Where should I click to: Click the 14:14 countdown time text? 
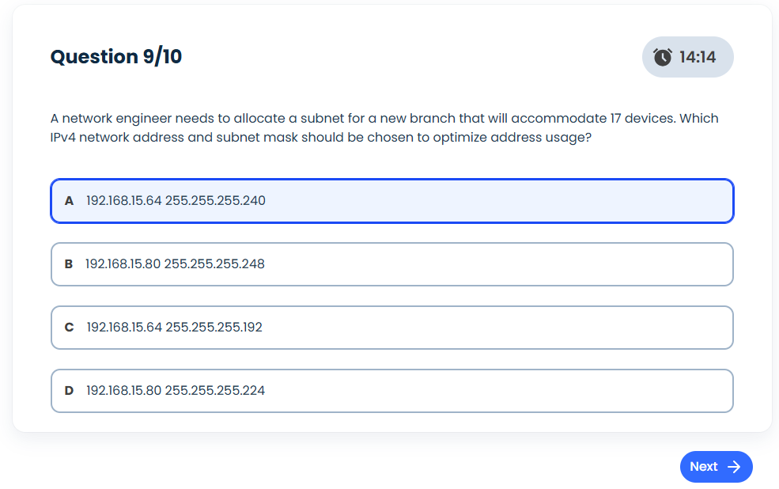coord(698,57)
